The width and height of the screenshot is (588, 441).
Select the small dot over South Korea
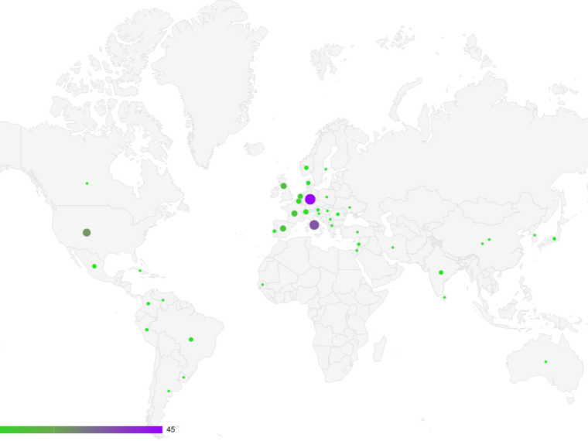click(x=535, y=235)
